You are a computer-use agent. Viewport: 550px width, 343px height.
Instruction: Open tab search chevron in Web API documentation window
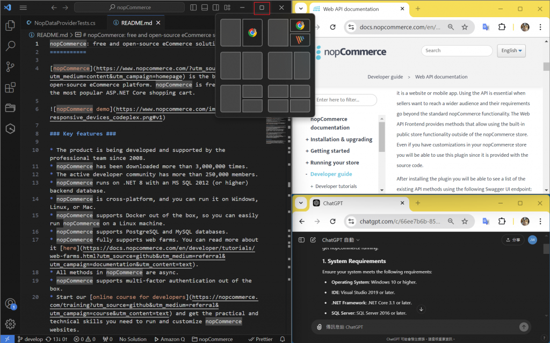(x=301, y=9)
